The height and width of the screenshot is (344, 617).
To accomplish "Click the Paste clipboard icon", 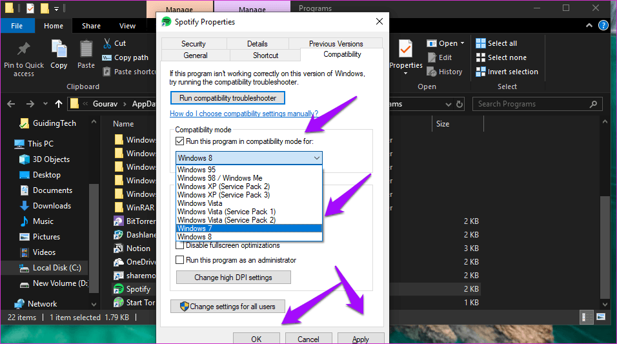I will tap(86, 49).
